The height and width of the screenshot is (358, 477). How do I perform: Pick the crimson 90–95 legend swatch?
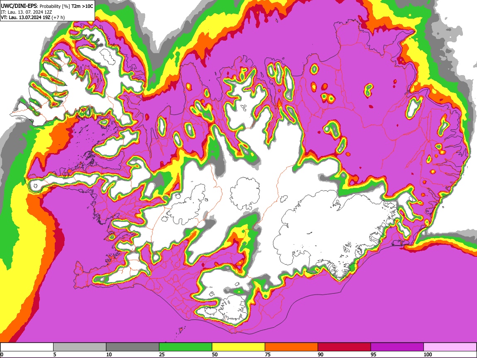pyautogui.click(x=344, y=347)
